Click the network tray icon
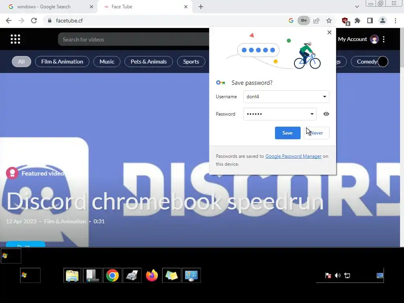This screenshot has height=303, width=404. pos(347,275)
